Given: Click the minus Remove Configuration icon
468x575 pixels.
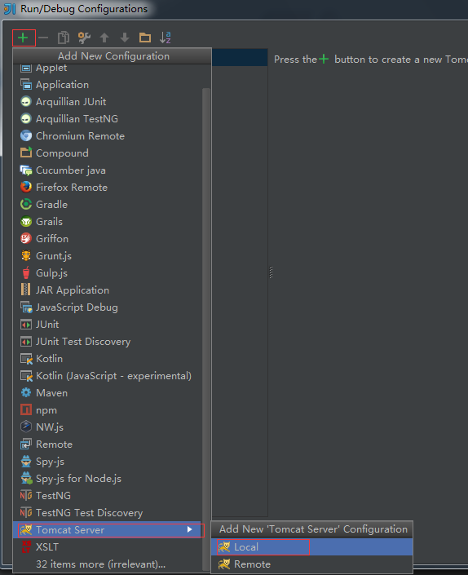Looking at the screenshot, I should (x=43, y=38).
